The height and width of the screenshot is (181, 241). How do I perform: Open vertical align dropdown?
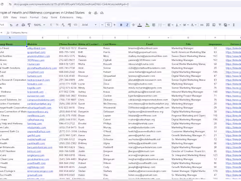click(178, 25)
